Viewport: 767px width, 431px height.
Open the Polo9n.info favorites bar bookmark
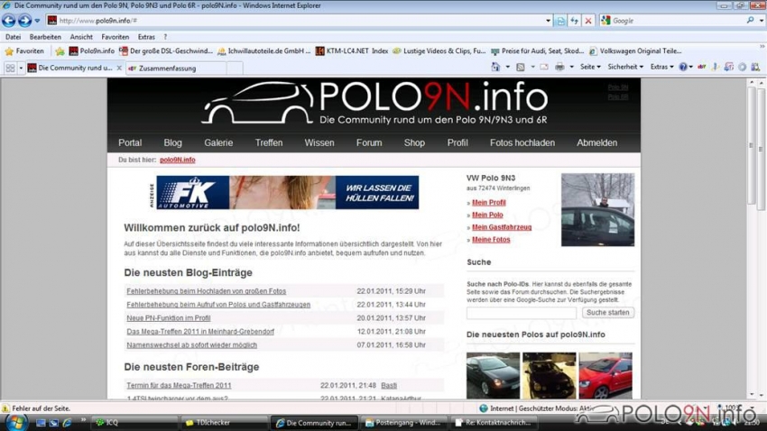tap(91, 50)
